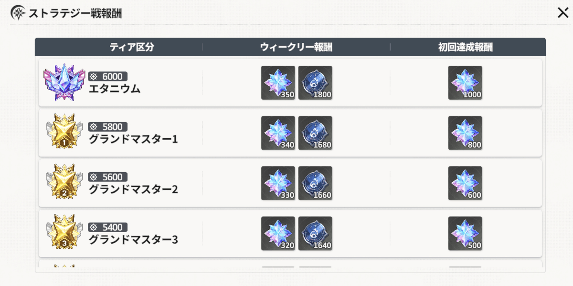Select グランドマスター3 weekly crystal reward 320
This screenshot has width=573, height=286.
(278, 234)
